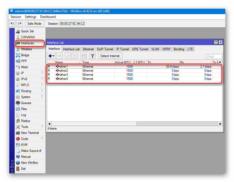Image resolution: width=234 pixels, height=182 pixels.
Task: Toggle Safe Mode
Action: coord(34,23)
